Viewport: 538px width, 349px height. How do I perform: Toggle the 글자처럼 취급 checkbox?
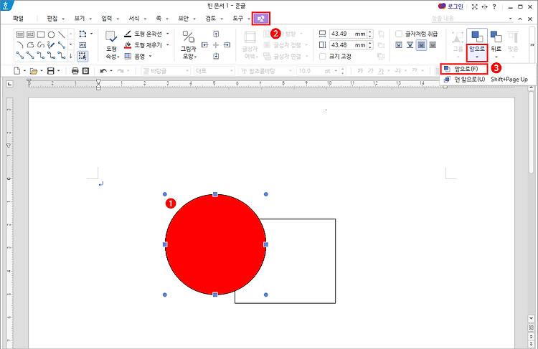point(399,34)
